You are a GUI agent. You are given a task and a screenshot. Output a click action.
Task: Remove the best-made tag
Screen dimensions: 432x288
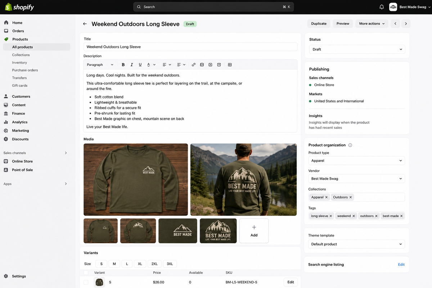[401, 216]
